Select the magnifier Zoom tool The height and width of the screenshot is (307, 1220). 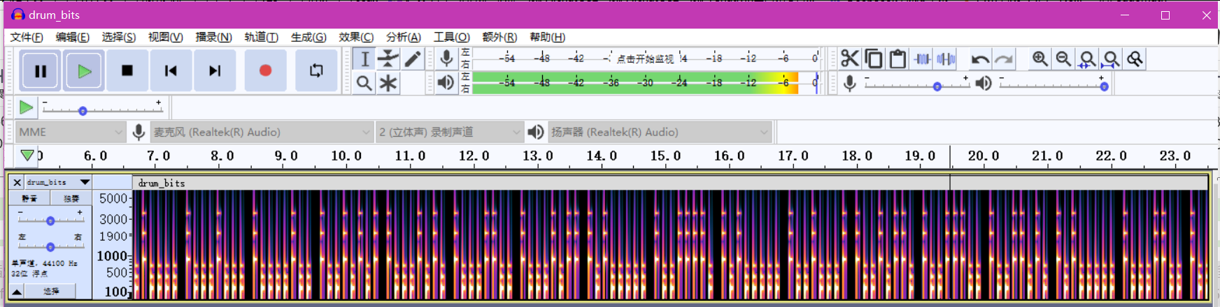pyautogui.click(x=364, y=83)
